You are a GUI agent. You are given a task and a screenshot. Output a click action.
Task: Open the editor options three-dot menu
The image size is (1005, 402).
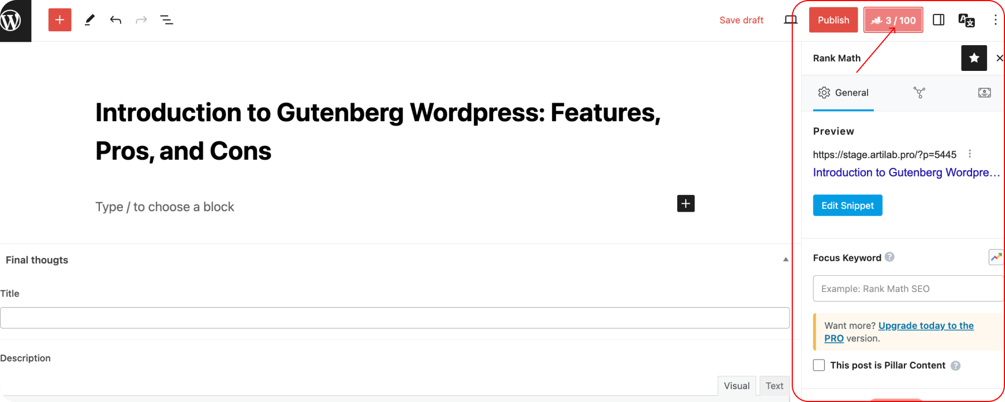click(x=995, y=20)
